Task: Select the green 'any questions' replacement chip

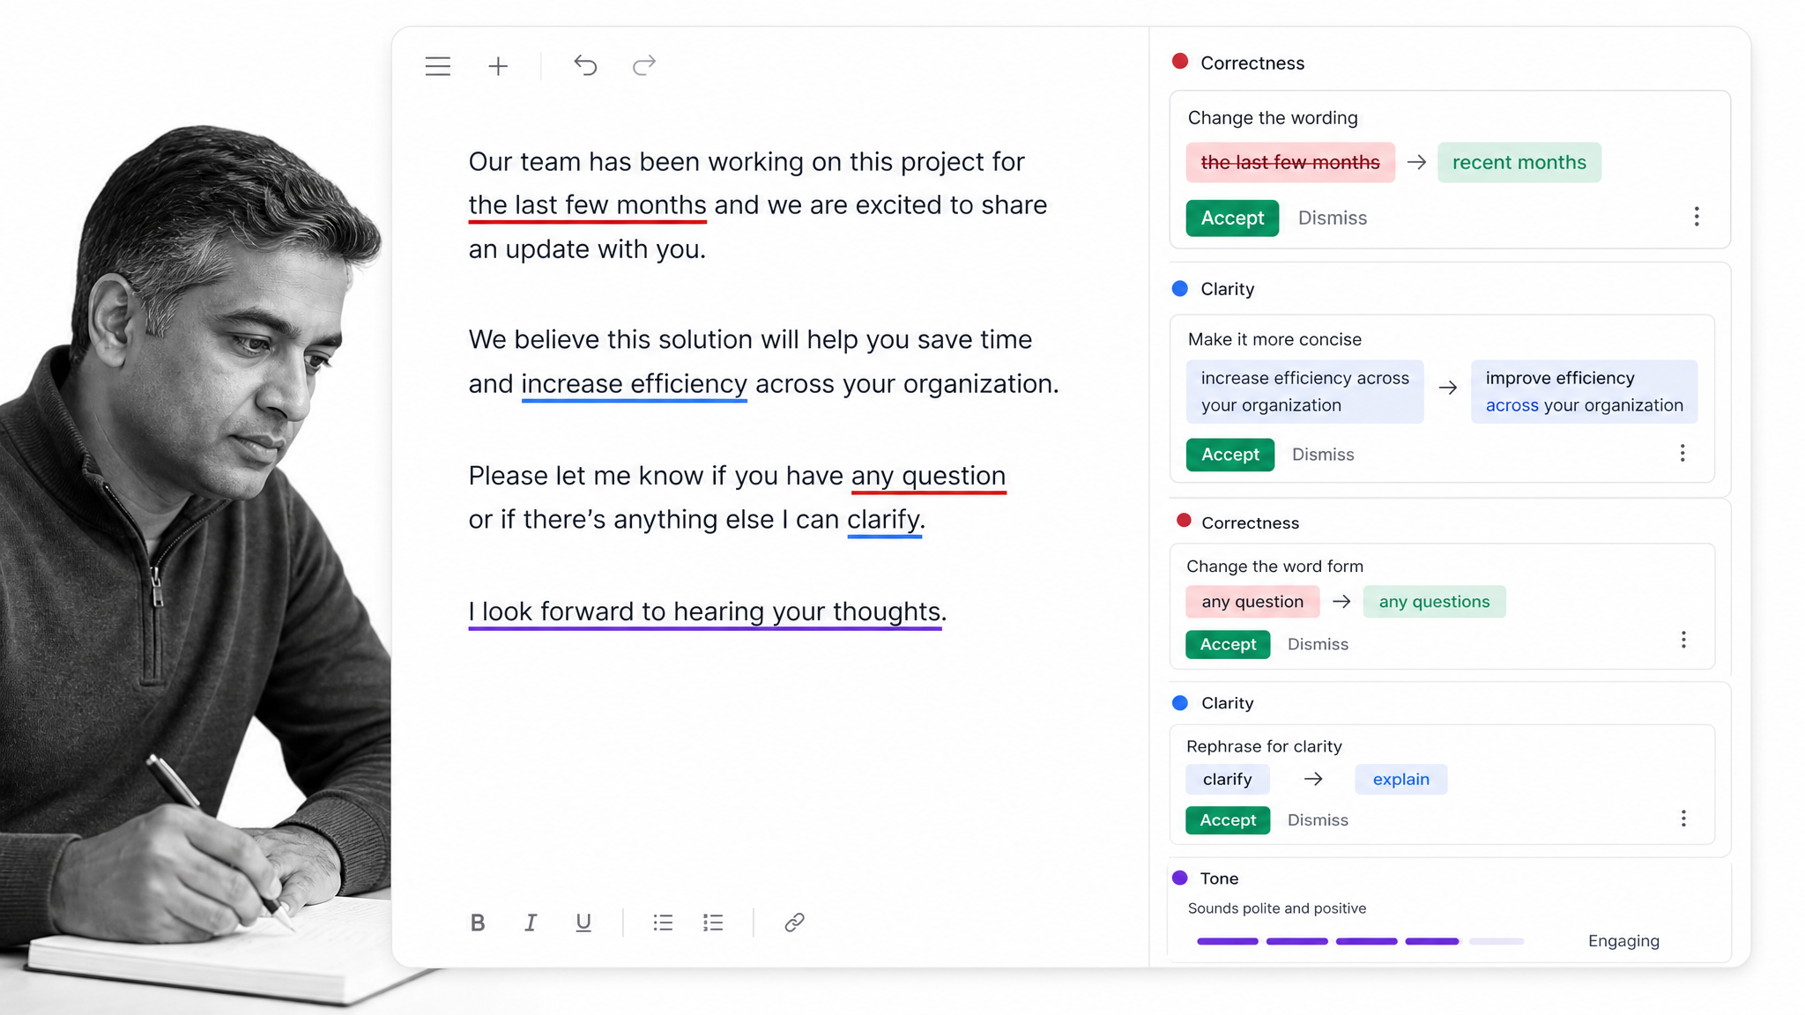Action: (1434, 602)
